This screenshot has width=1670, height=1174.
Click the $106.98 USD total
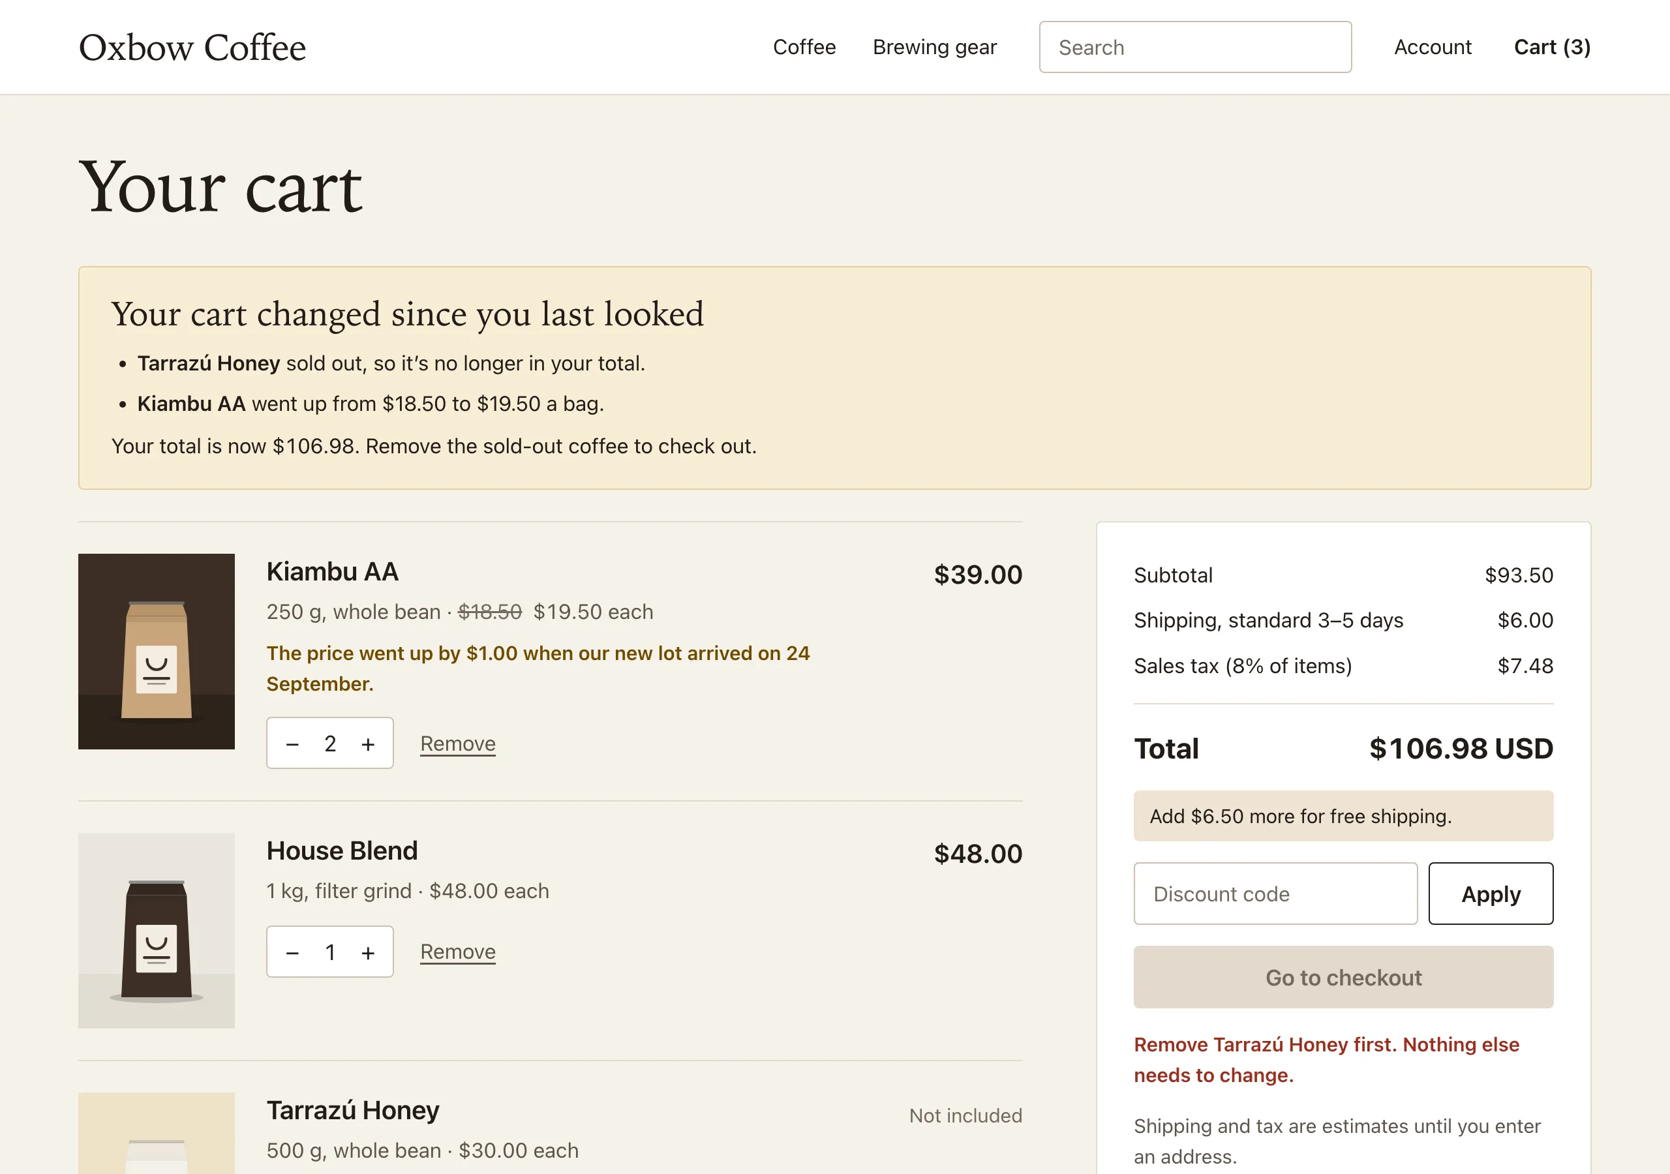(1461, 749)
